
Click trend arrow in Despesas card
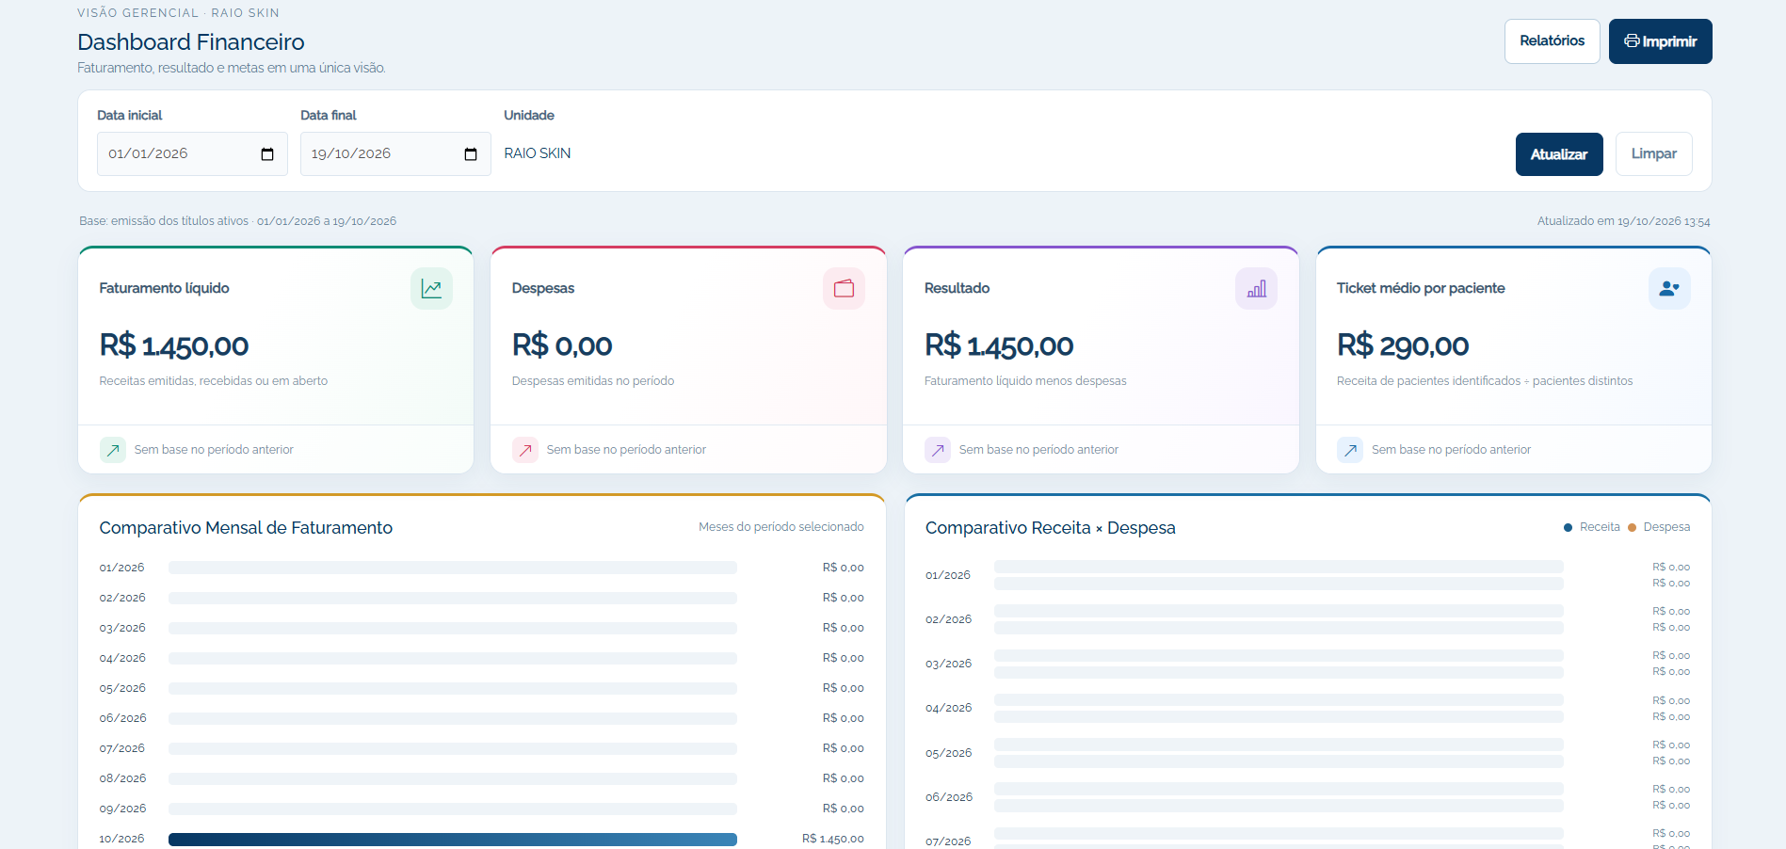(x=525, y=450)
